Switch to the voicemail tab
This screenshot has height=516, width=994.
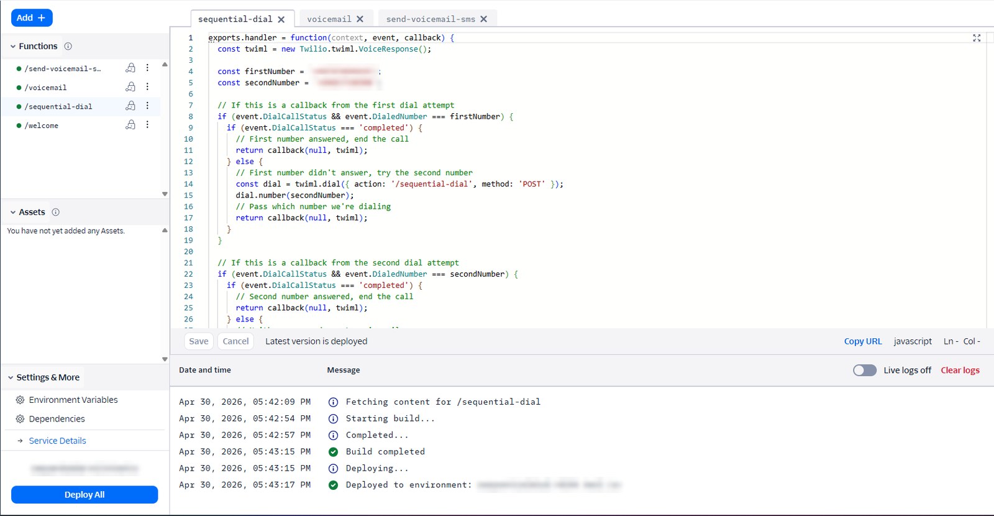(x=329, y=19)
